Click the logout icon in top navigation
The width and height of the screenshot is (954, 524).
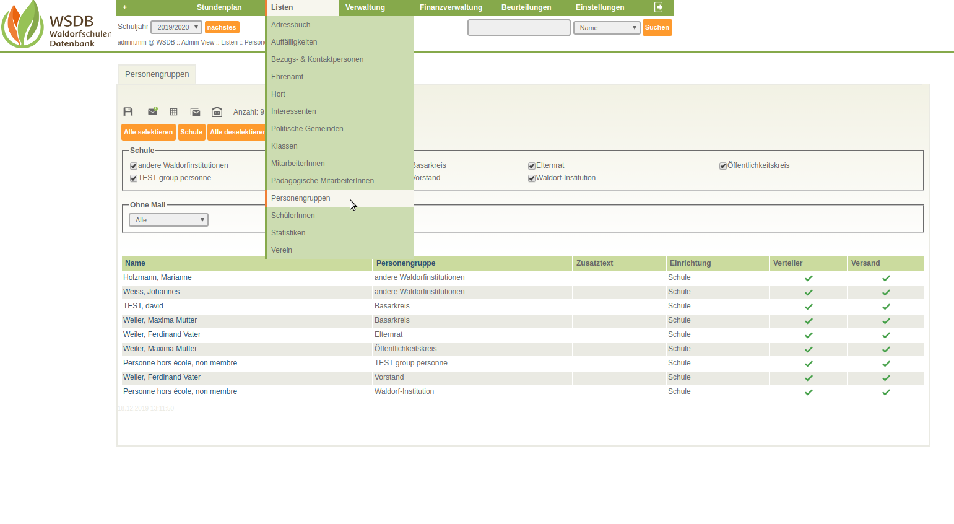(659, 7)
